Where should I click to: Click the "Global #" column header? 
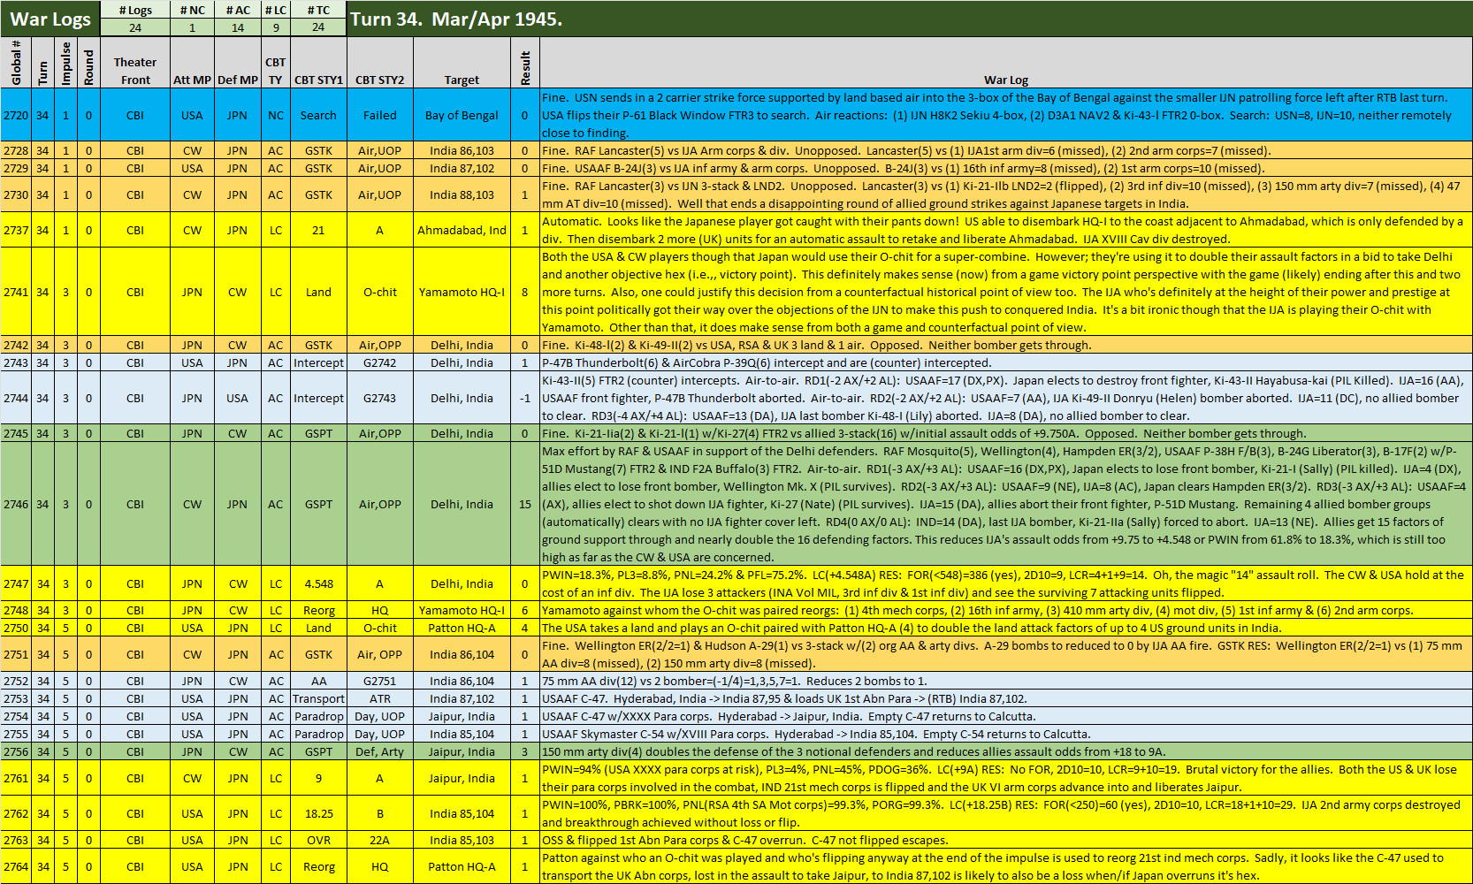pyautogui.click(x=15, y=63)
